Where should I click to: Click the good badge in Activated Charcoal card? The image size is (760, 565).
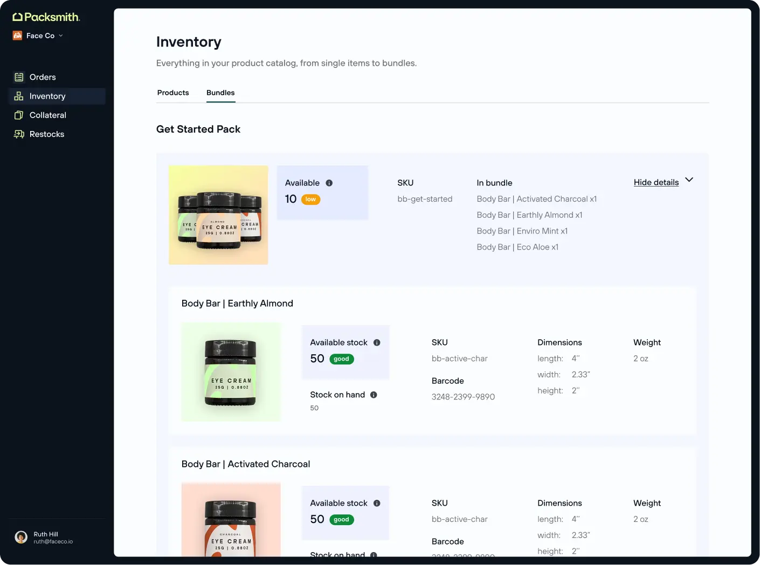pyautogui.click(x=341, y=520)
